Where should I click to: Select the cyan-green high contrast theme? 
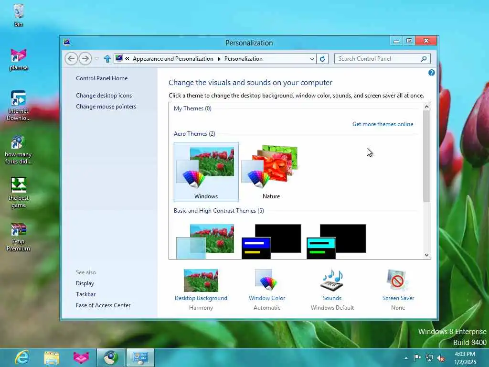click(336, 241)
